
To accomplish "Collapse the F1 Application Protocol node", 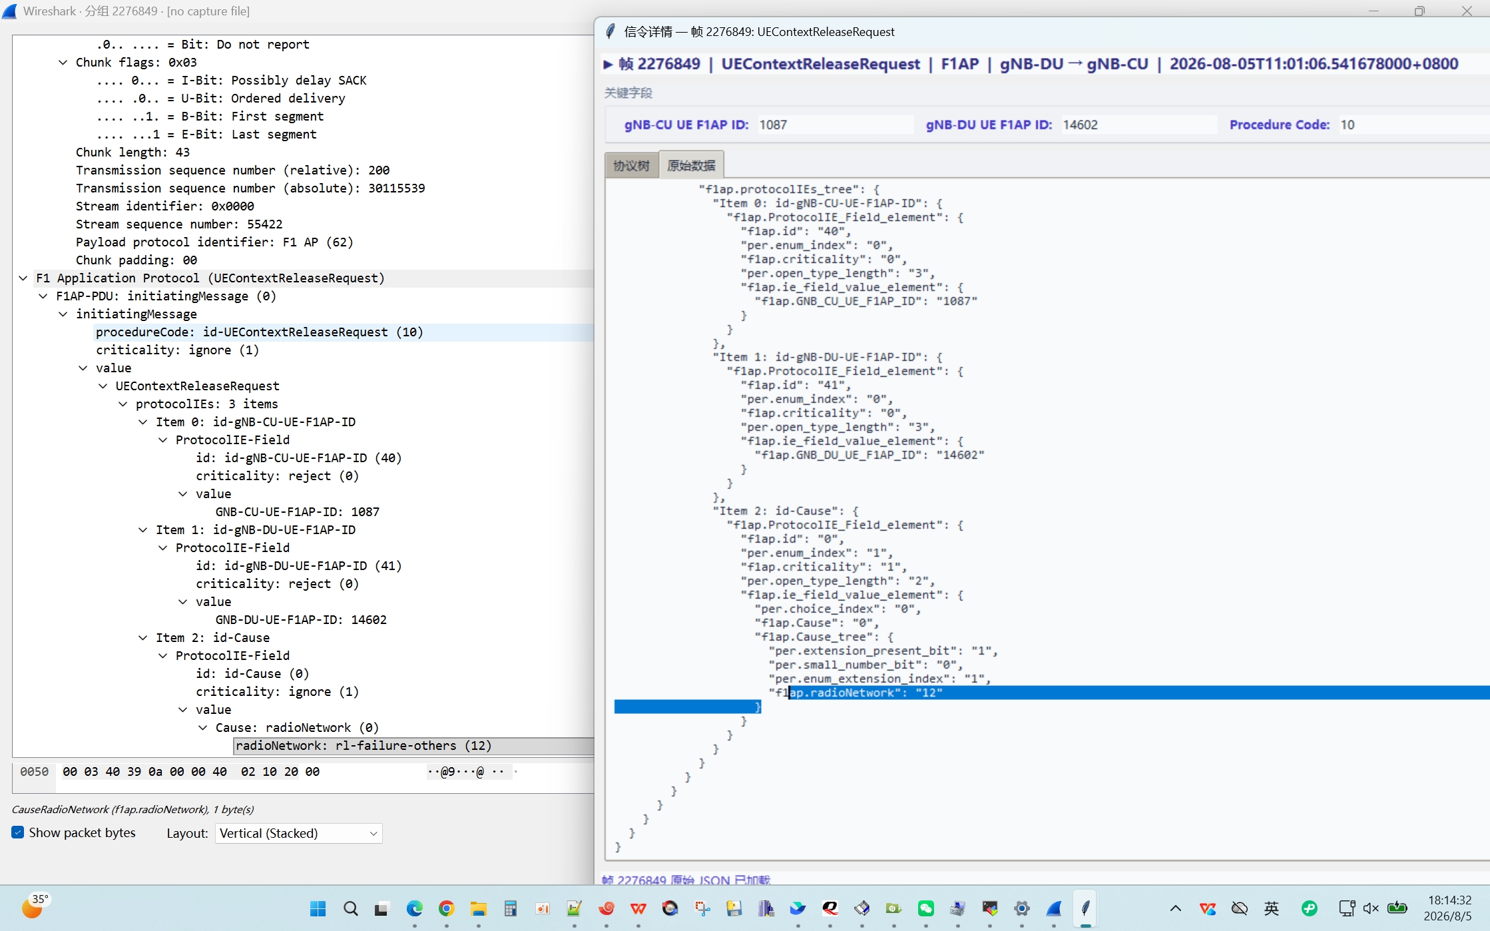I will (x=23, y=278).
